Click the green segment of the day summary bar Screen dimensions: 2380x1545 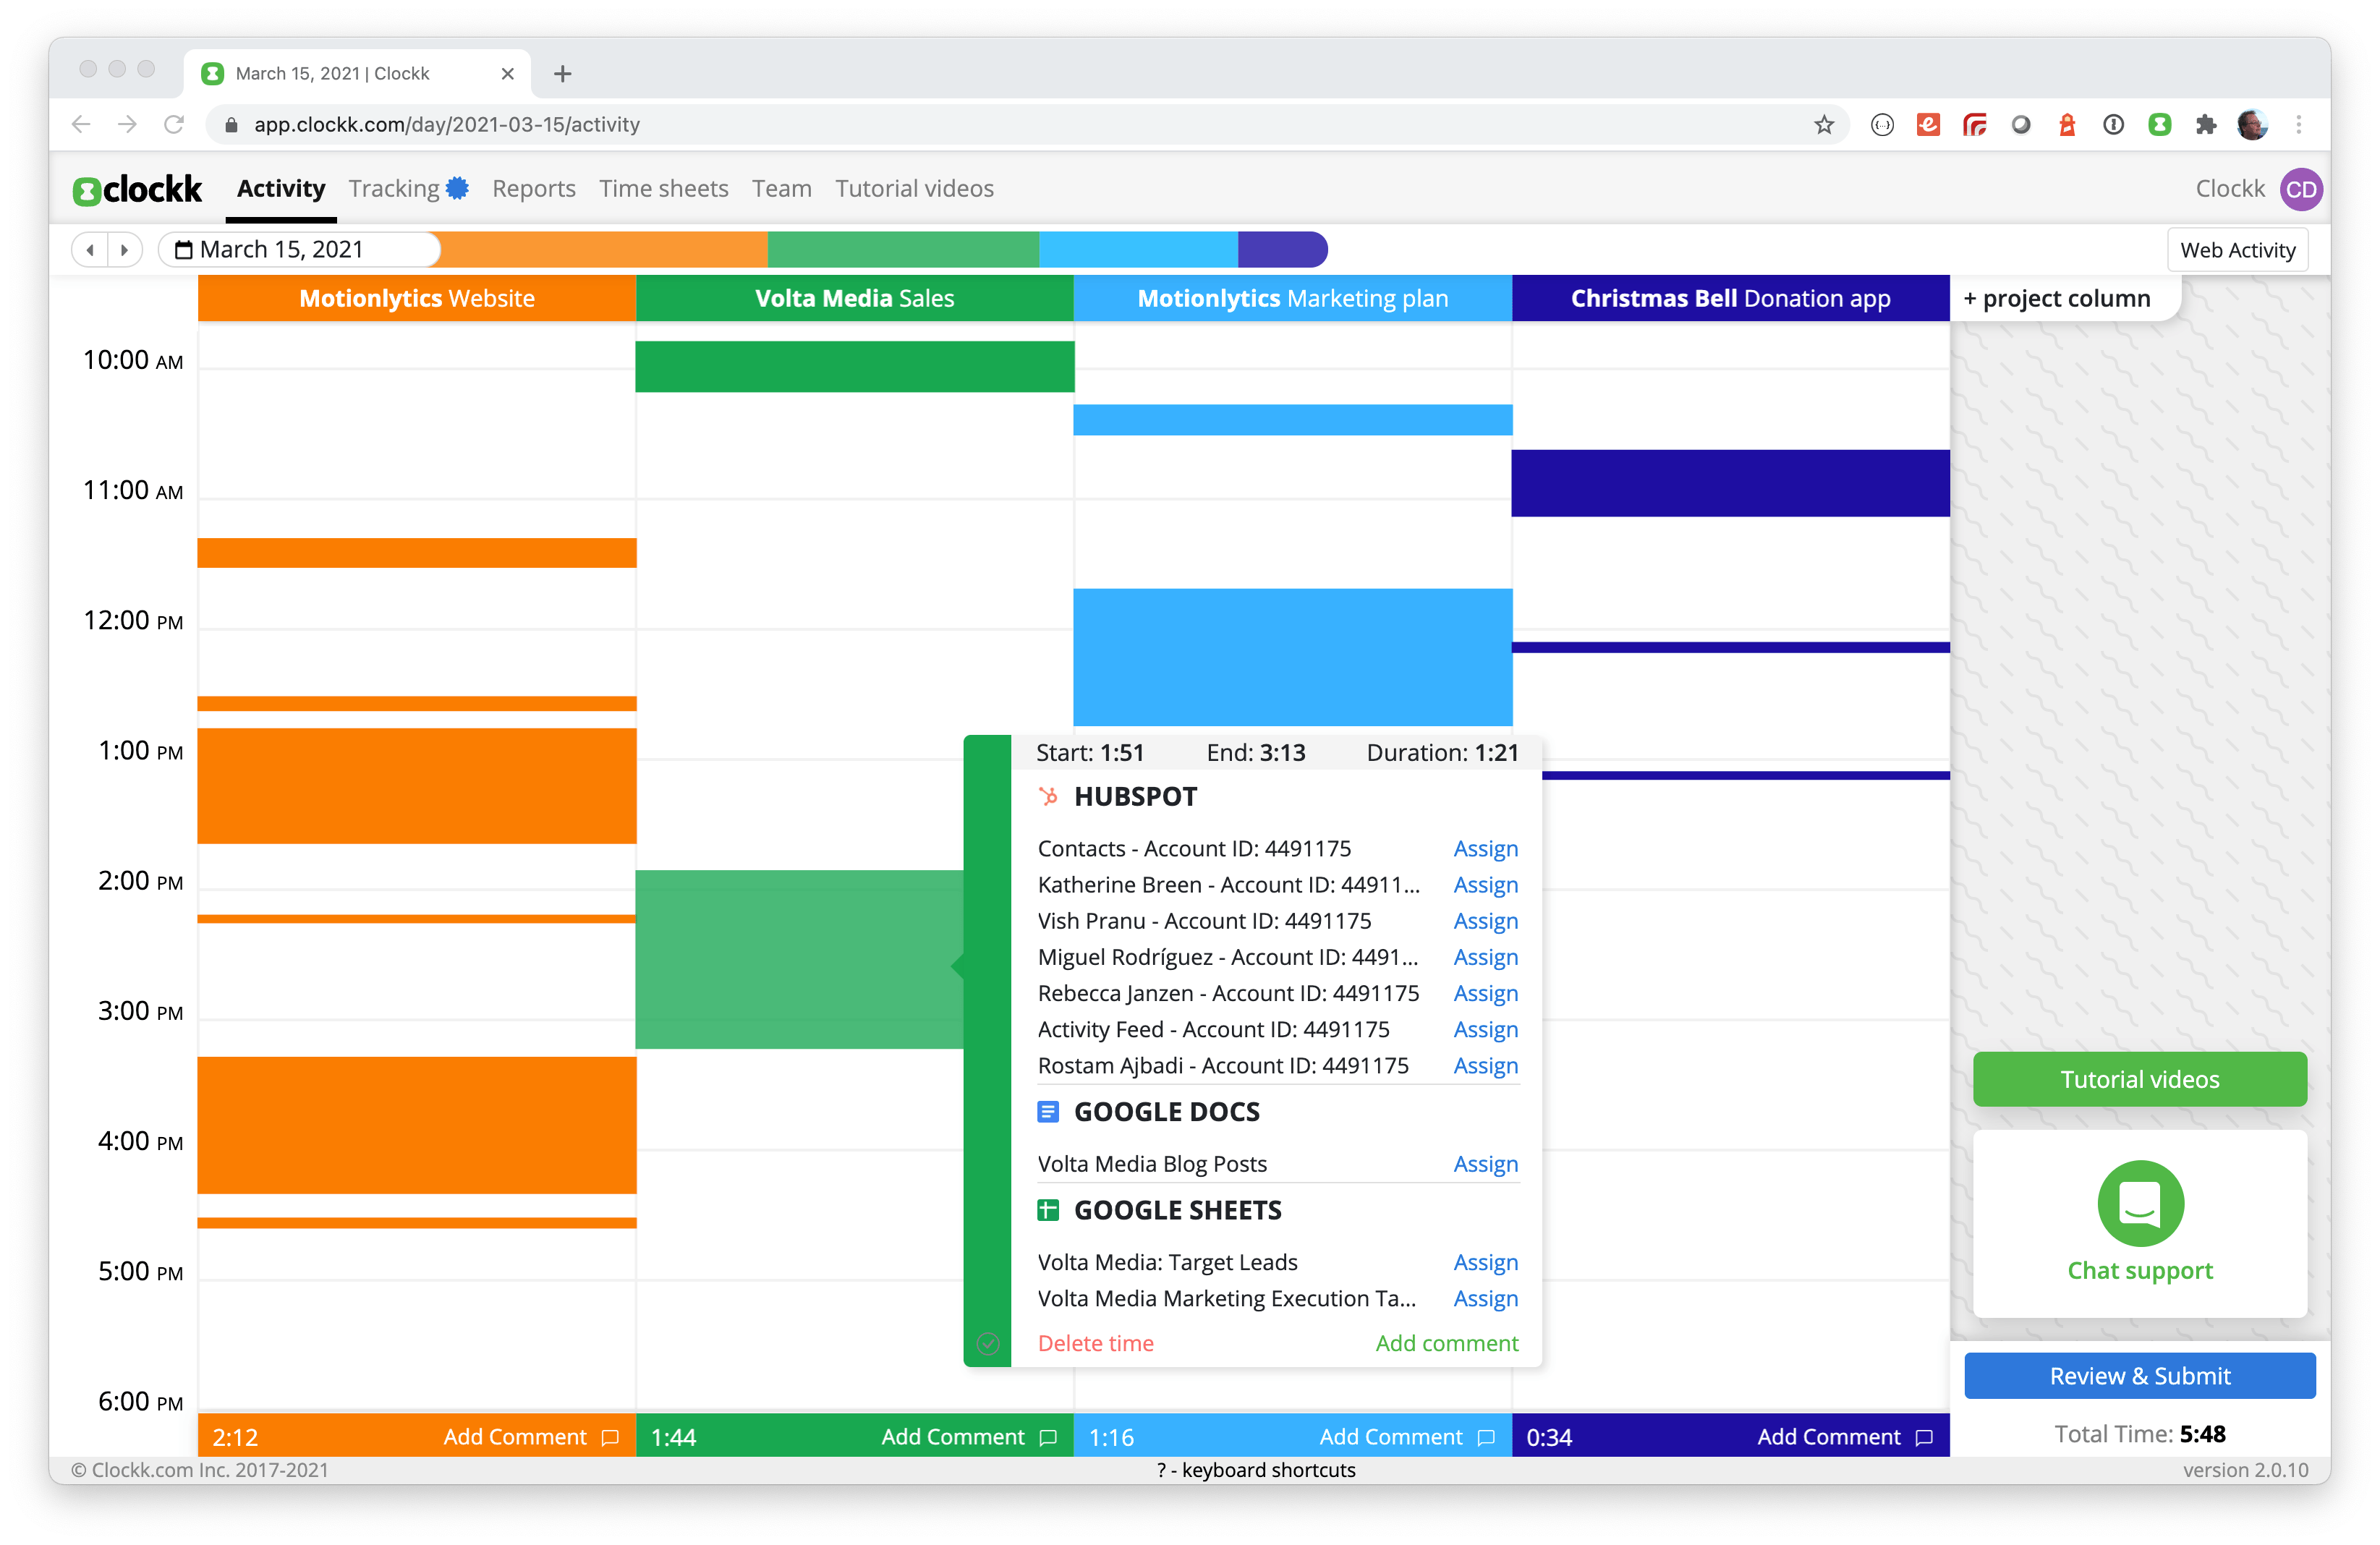[x=904, y=250]
